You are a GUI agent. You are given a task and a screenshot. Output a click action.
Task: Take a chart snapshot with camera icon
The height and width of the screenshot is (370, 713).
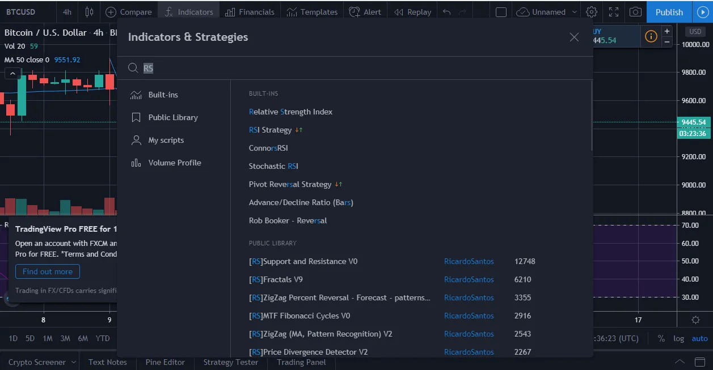pyautogui.click(x=636, y=12)
